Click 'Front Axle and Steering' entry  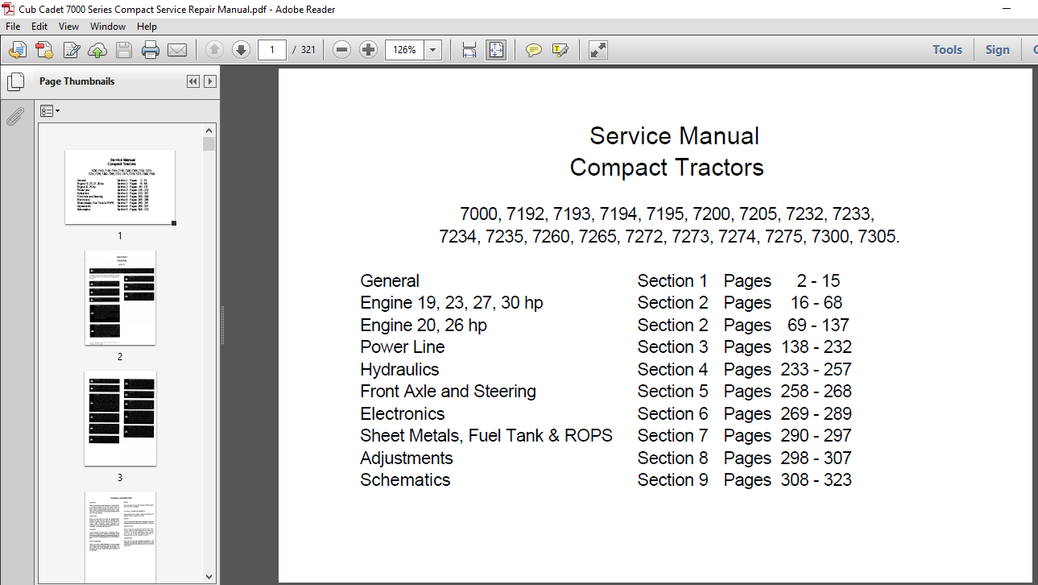[448, 392]
